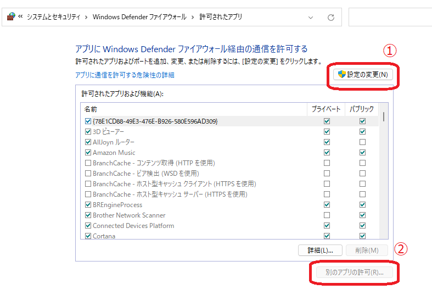Click プライベート column header
Screen dimensions: 432x306
coord(326,109)
